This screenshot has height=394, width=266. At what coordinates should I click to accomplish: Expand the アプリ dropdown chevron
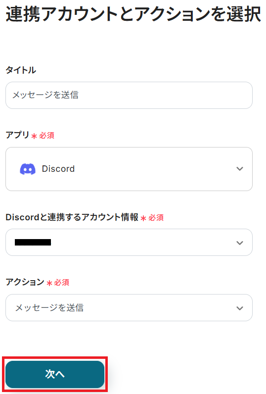coord(240,169)
